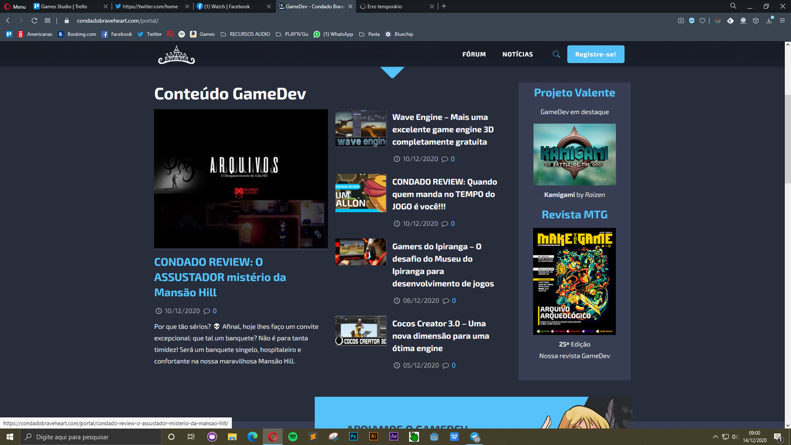Open the downloads icon in toolbar

click(769, 20)
